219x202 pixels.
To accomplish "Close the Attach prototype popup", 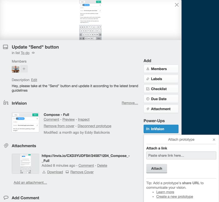I will tap(214, 140).
